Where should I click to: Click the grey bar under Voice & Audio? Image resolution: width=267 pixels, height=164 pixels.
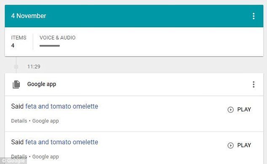click(50, 46)
